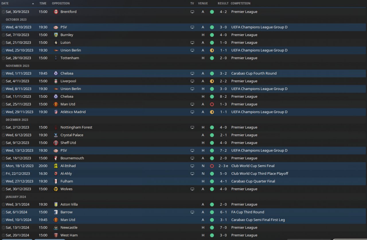The height and width of the screenshot is (240, 367).
Task: Click the Tottenham club badge icon
Action: coord(56,58)
